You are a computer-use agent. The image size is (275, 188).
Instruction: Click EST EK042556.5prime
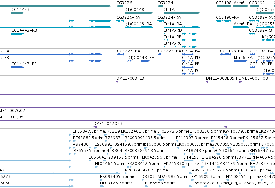pos(143,160)
